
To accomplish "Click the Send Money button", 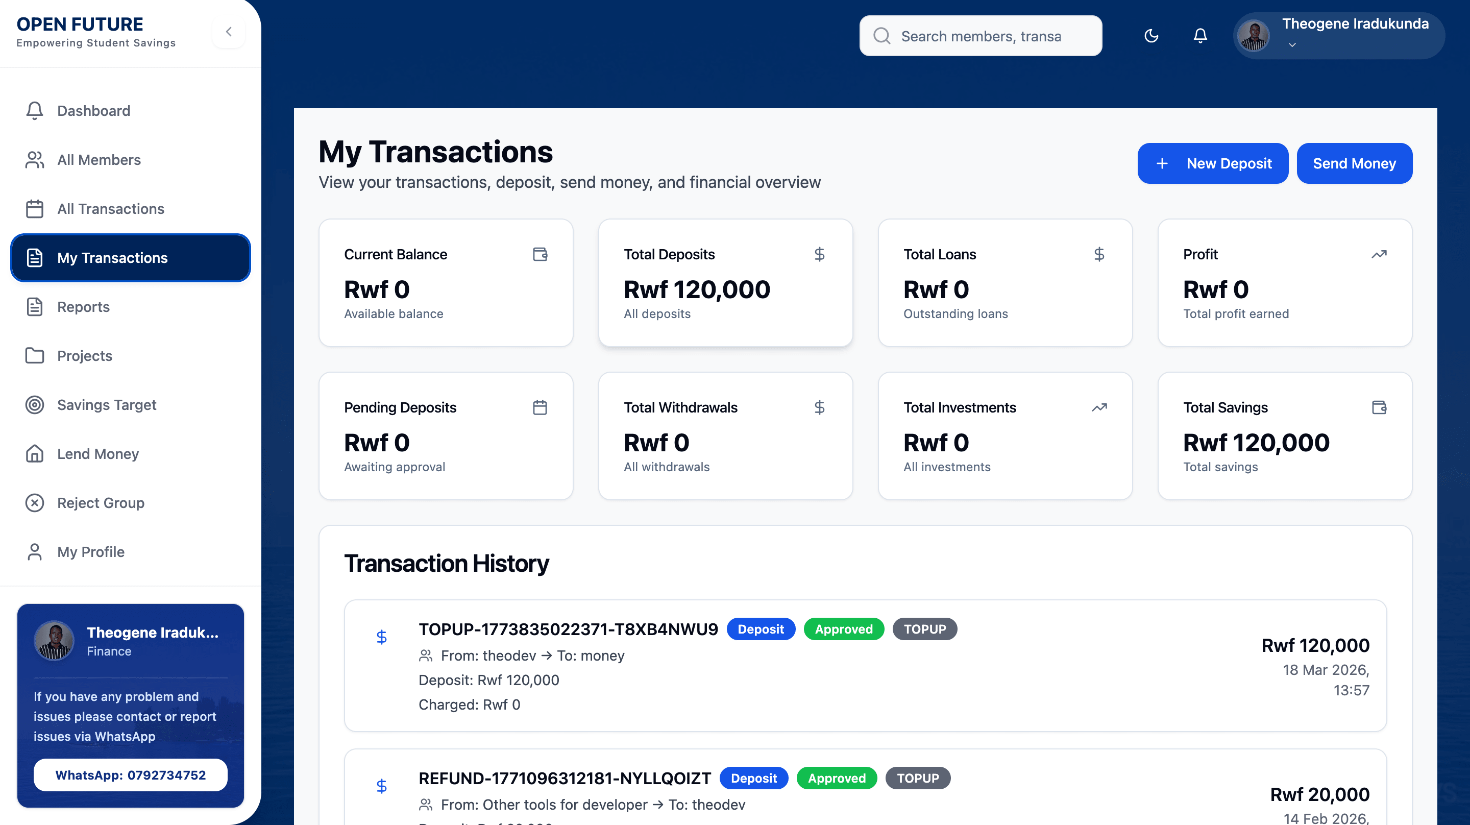I will tap(1354, 163).
